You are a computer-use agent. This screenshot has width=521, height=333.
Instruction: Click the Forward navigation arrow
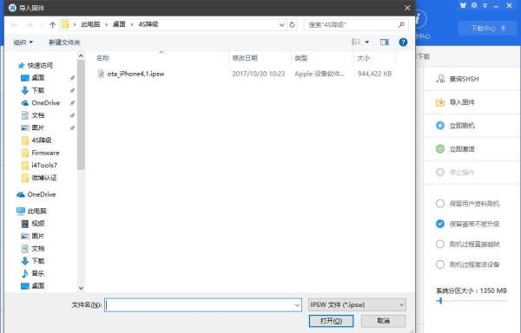tap(30, 24)
